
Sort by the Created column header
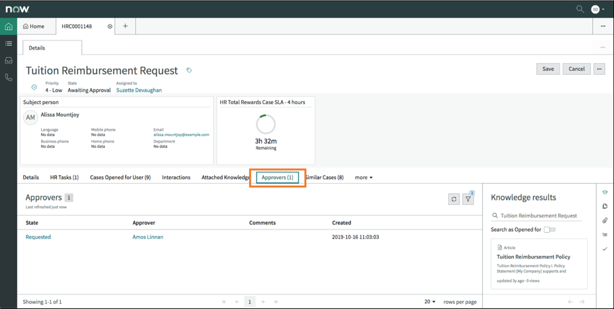[x=341, y=223]
